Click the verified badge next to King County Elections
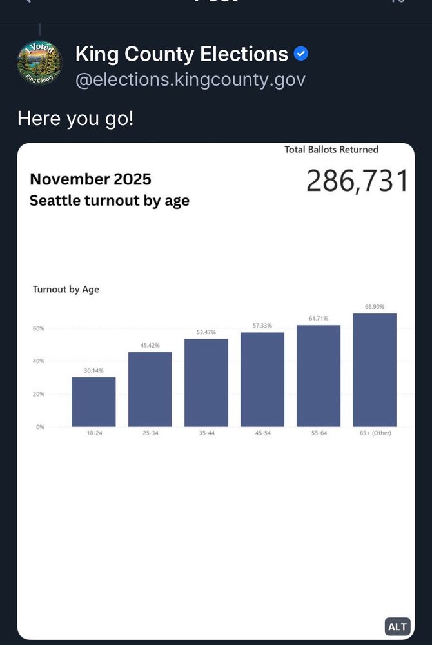This screenshot has height=645, width=432. [x=300, y=54]
